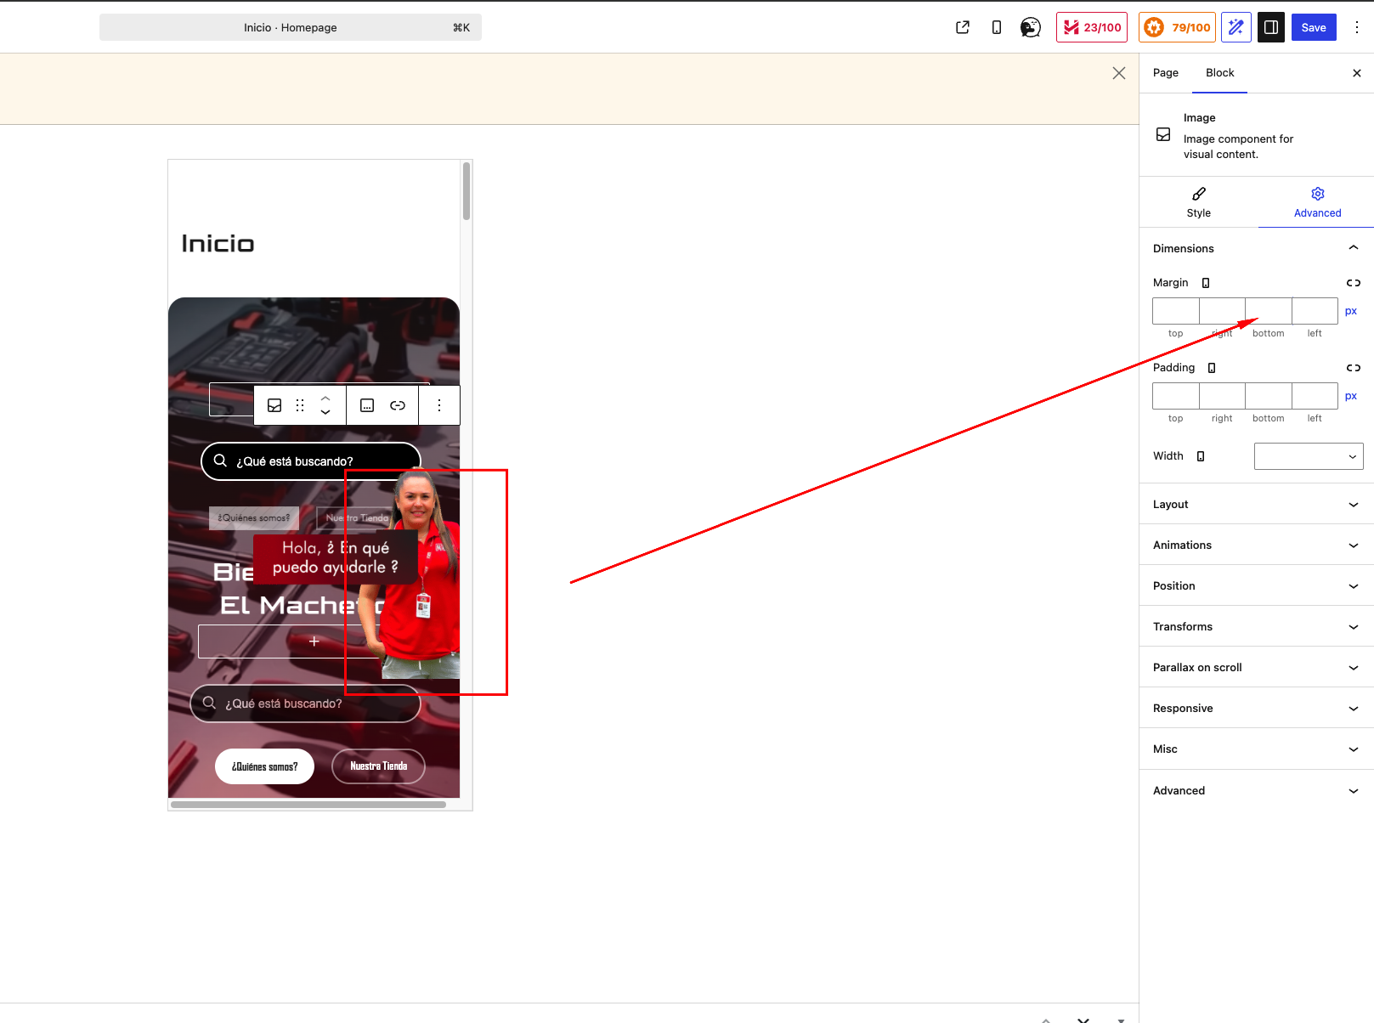The height and width of the screenshot is (1023, 1374).
Task: Click the preview horizontal scrollbar
Action: 308,805
